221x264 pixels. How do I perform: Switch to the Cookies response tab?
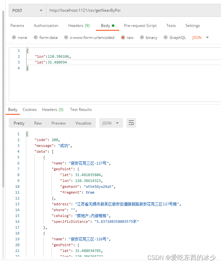(29, 109)
